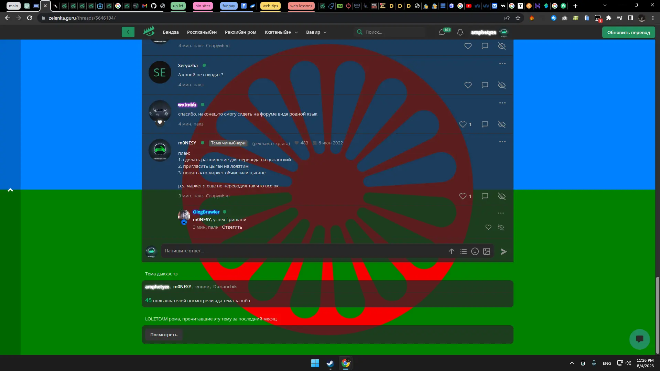Click the ENG language indicator

click(x=607, y=363)
